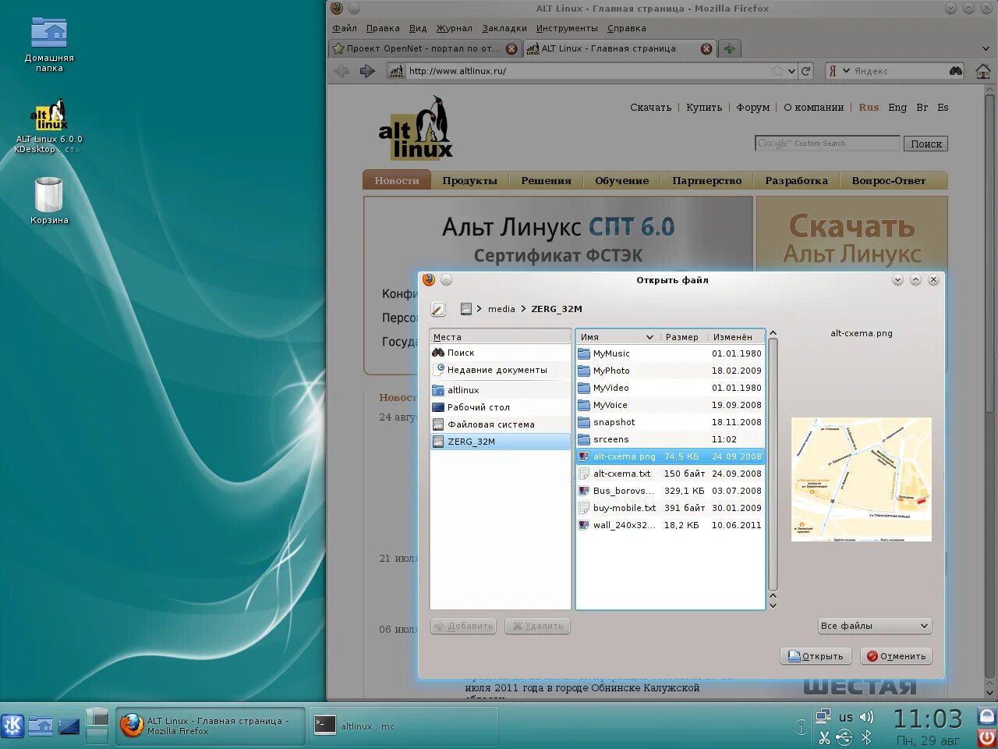Click the root drive icon in the path bar
This screenshot has width=998, height=749.
coord(465,309)
